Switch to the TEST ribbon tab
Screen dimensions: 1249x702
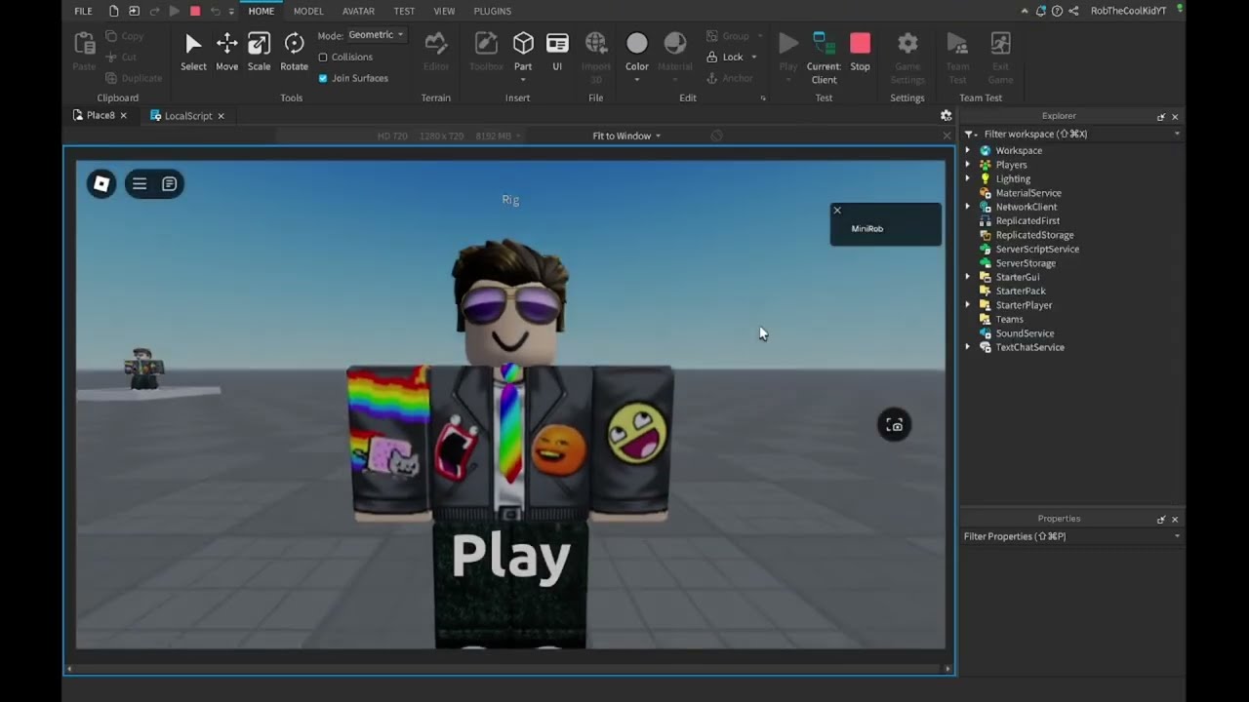coord(404,12)
